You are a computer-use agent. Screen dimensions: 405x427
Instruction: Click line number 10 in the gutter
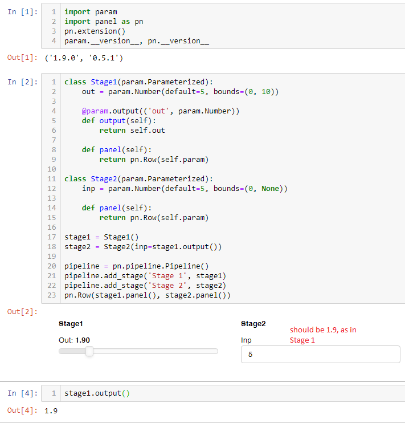[x=52, y=169]
